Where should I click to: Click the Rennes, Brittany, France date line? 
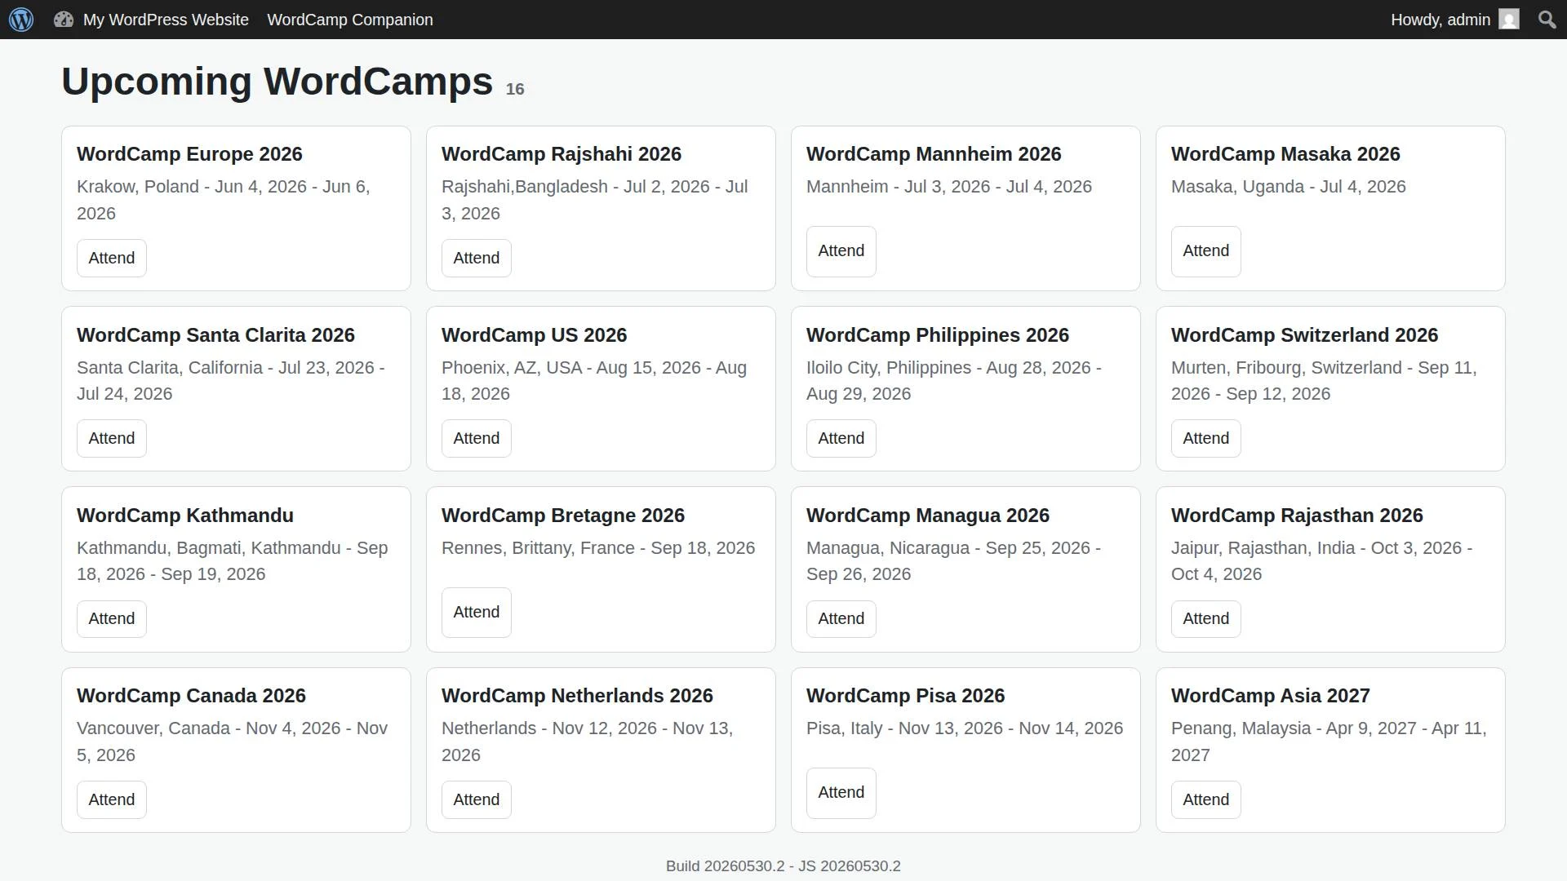pyautogui.click(x=598, y=548)
